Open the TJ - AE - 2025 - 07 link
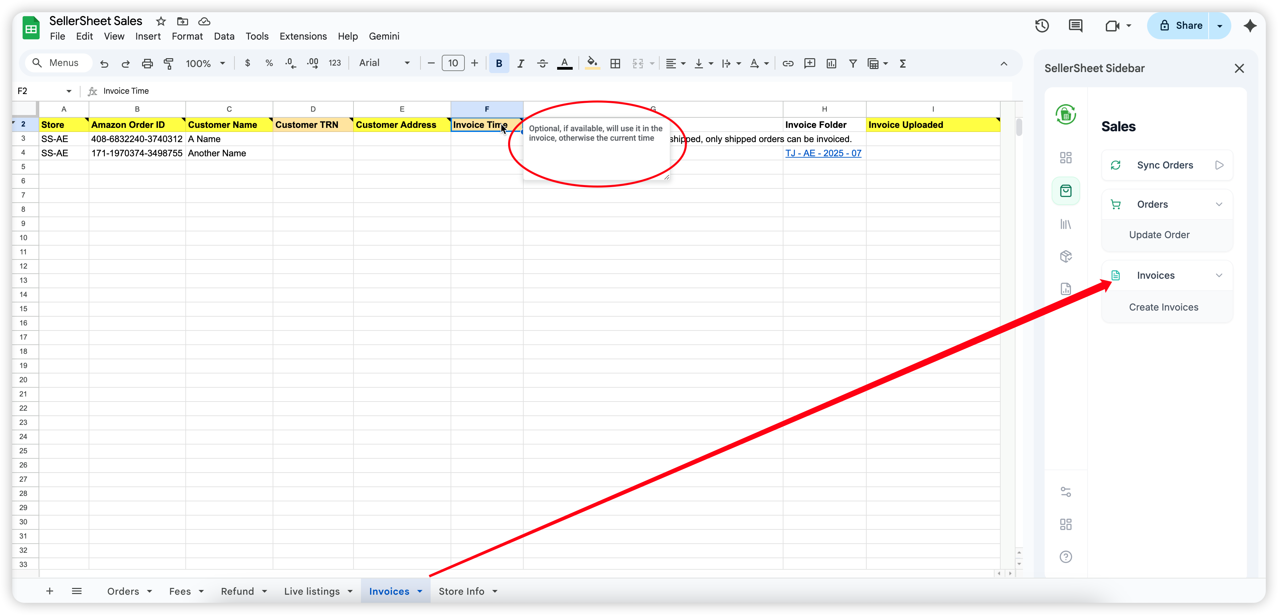Screen dimensions: 1278x615 [823, 153]
